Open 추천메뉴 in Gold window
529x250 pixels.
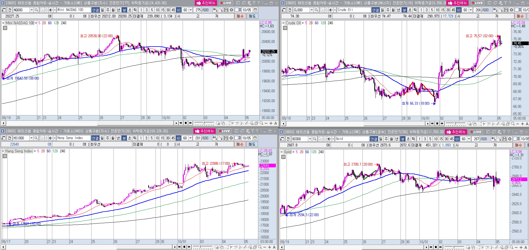coord(456,132)
